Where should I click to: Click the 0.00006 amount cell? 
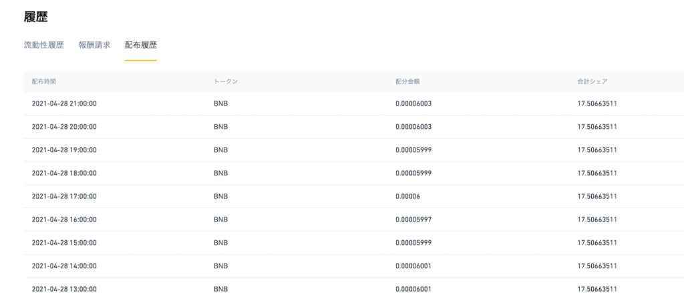pos(408,196)
